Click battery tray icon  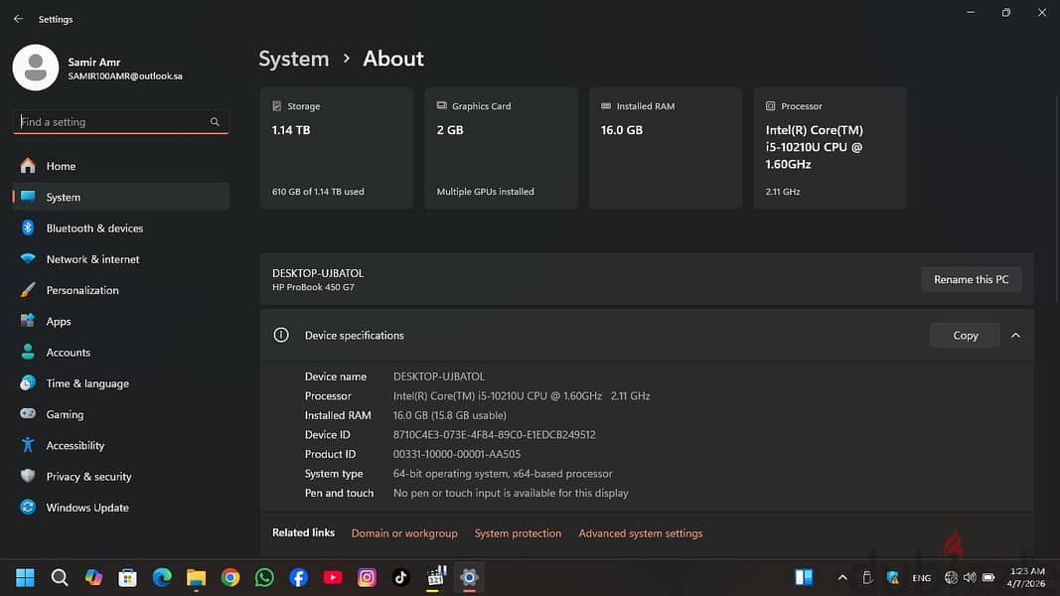coord(988,578)
